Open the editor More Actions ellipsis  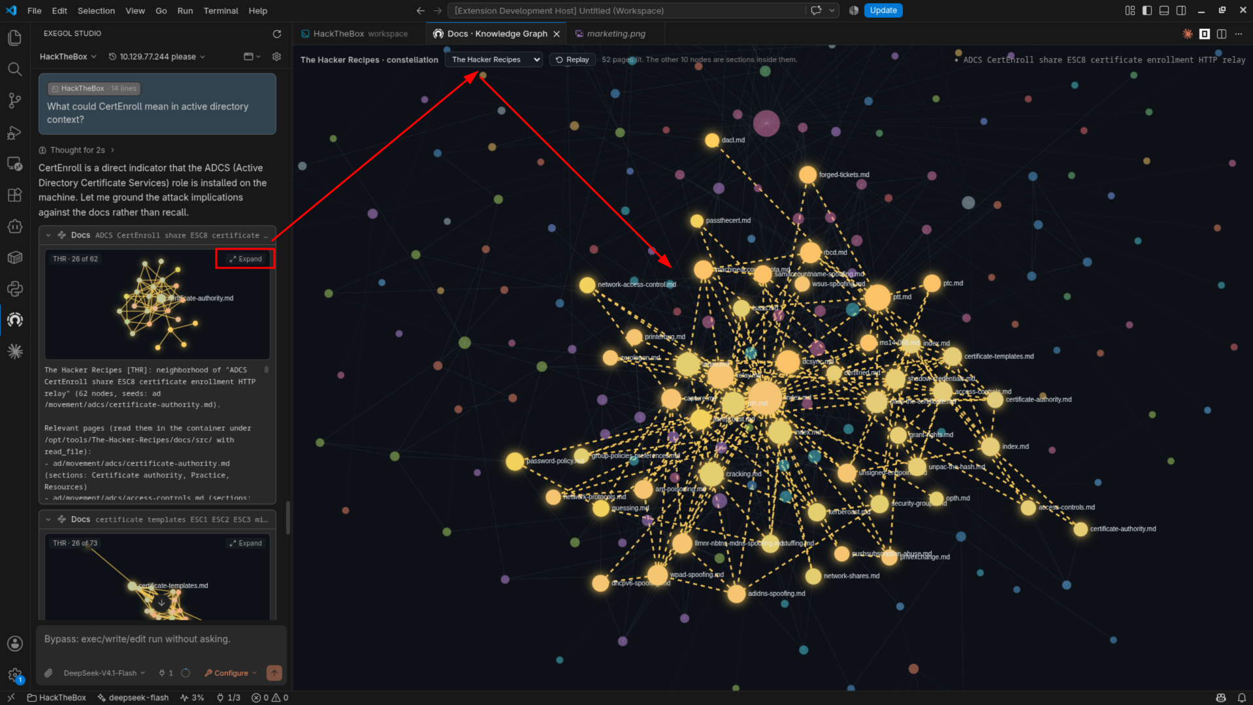point(1239,34)
